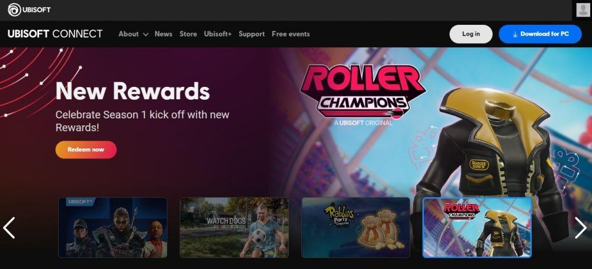
Task: Expand the About menu chevron
Action: (x=146, y=34)
